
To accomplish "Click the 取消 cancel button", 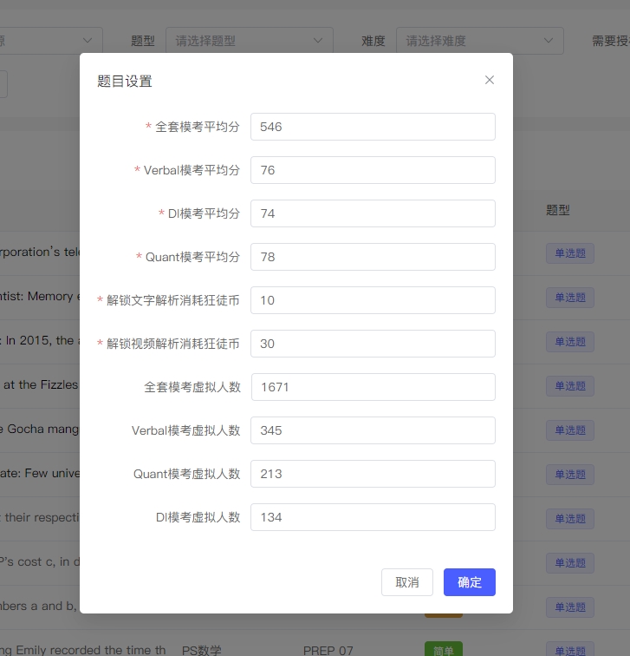I will pyautogui.click(x=407, y=582).
